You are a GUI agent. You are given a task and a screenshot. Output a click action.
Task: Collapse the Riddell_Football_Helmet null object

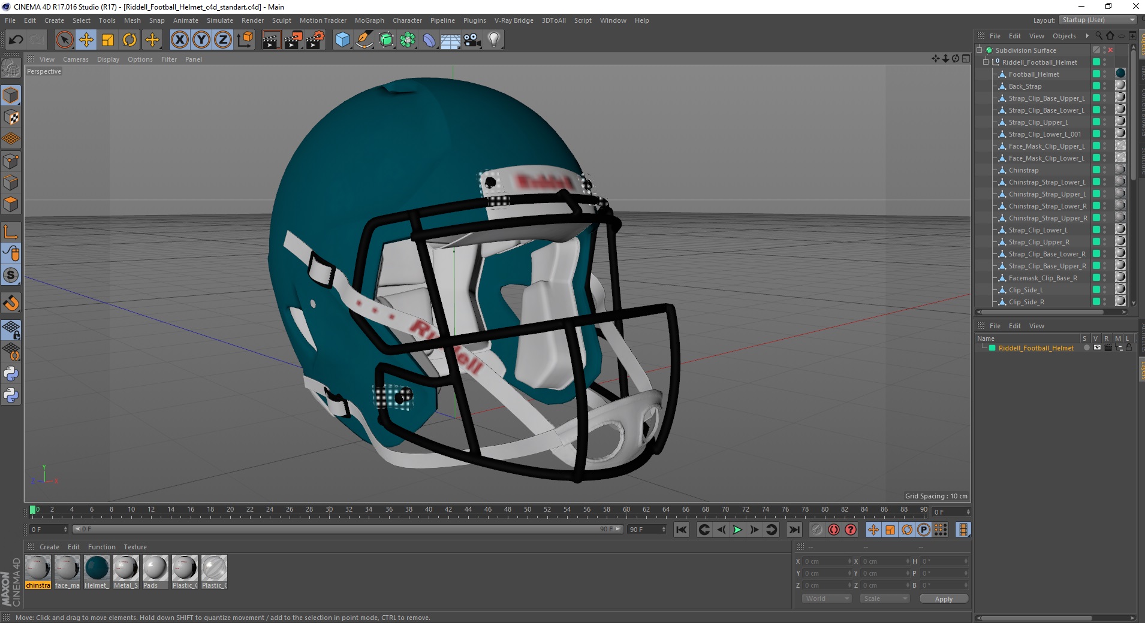pyautogui.click(x=986, y=62)
